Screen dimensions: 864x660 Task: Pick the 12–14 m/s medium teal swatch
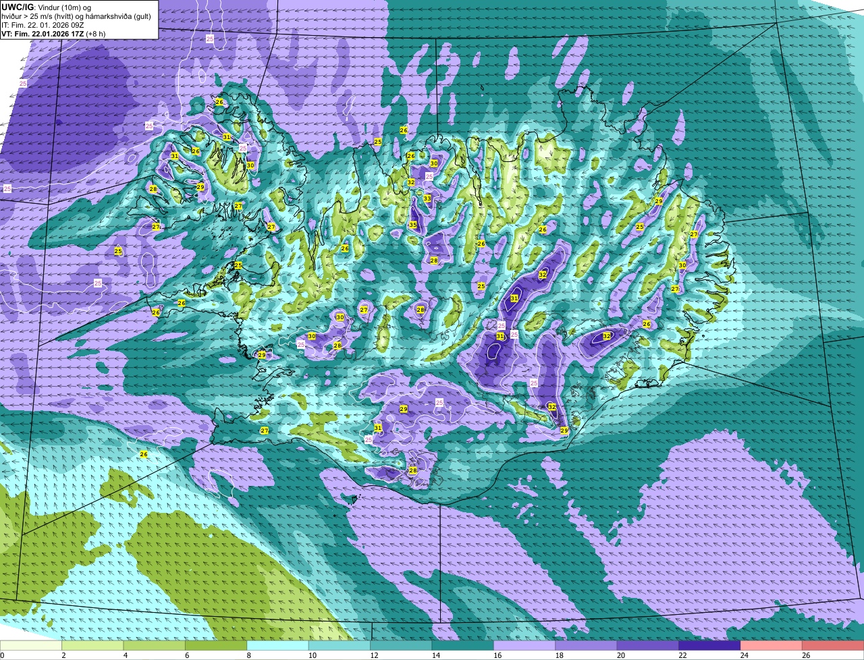[401, 645]
